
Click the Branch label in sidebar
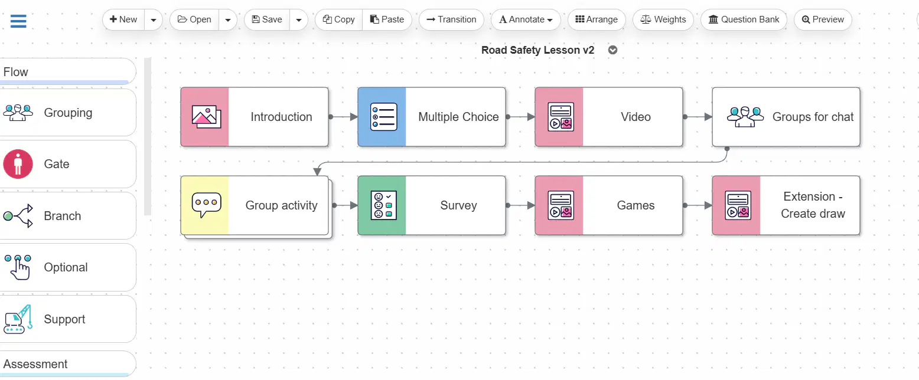pyautogui.click(x=63, y=216)
